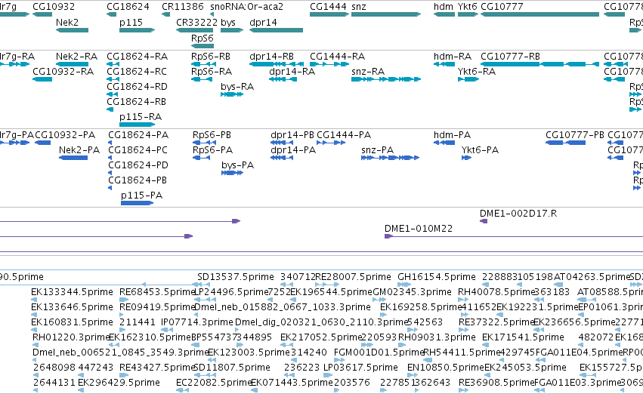643x394 pixels.
Task: Select the CG18624-RB transcript label
Action: click(x=137, y=102)
